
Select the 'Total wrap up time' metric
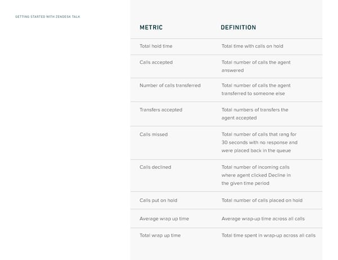point(160,235)
